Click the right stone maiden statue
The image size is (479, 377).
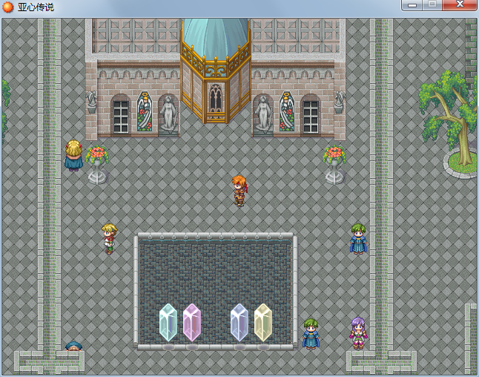pyautogui.click(x=263, y=113)
